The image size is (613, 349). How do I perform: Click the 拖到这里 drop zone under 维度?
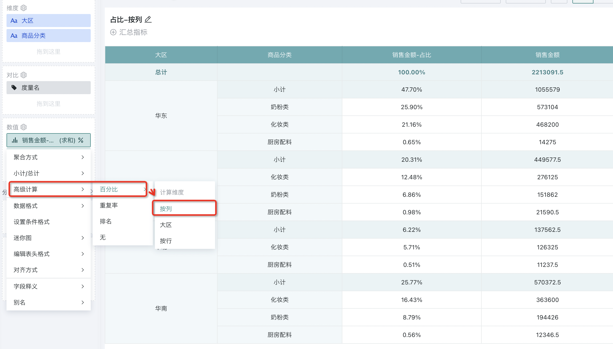(x=49, y=52)
